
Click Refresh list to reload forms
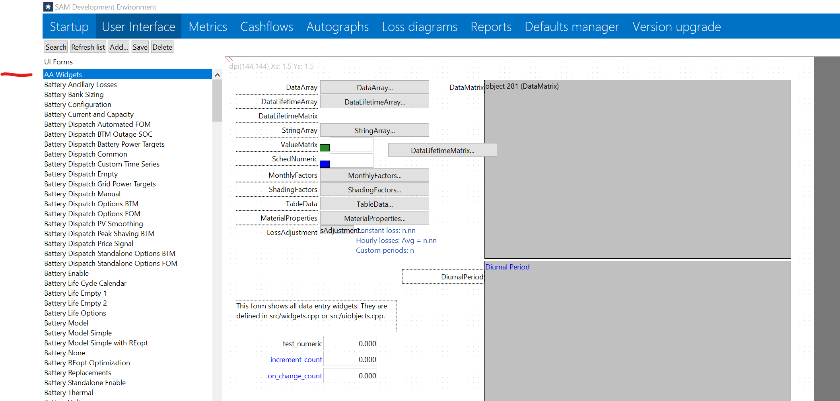87,46
